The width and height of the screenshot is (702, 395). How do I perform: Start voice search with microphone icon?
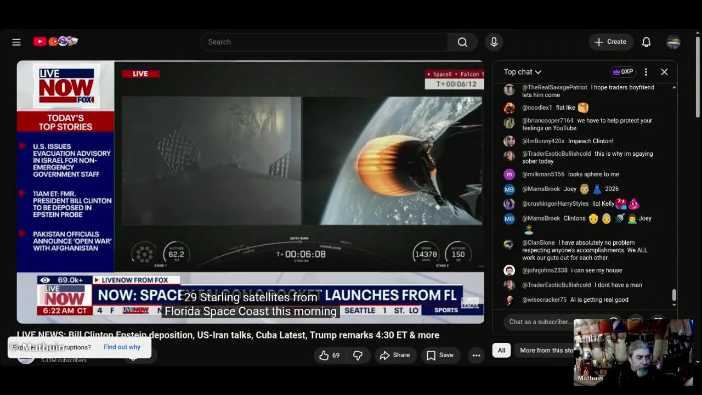494,42
